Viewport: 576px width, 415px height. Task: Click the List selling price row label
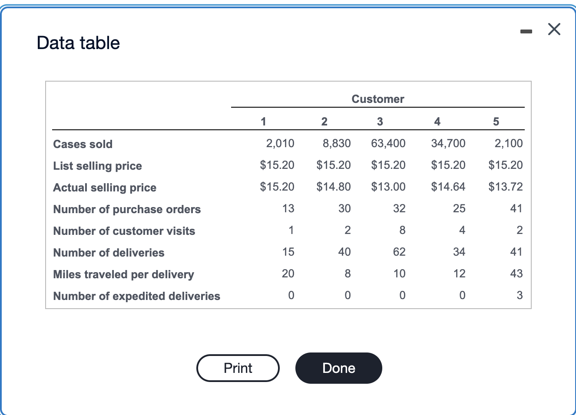[97, 165]
